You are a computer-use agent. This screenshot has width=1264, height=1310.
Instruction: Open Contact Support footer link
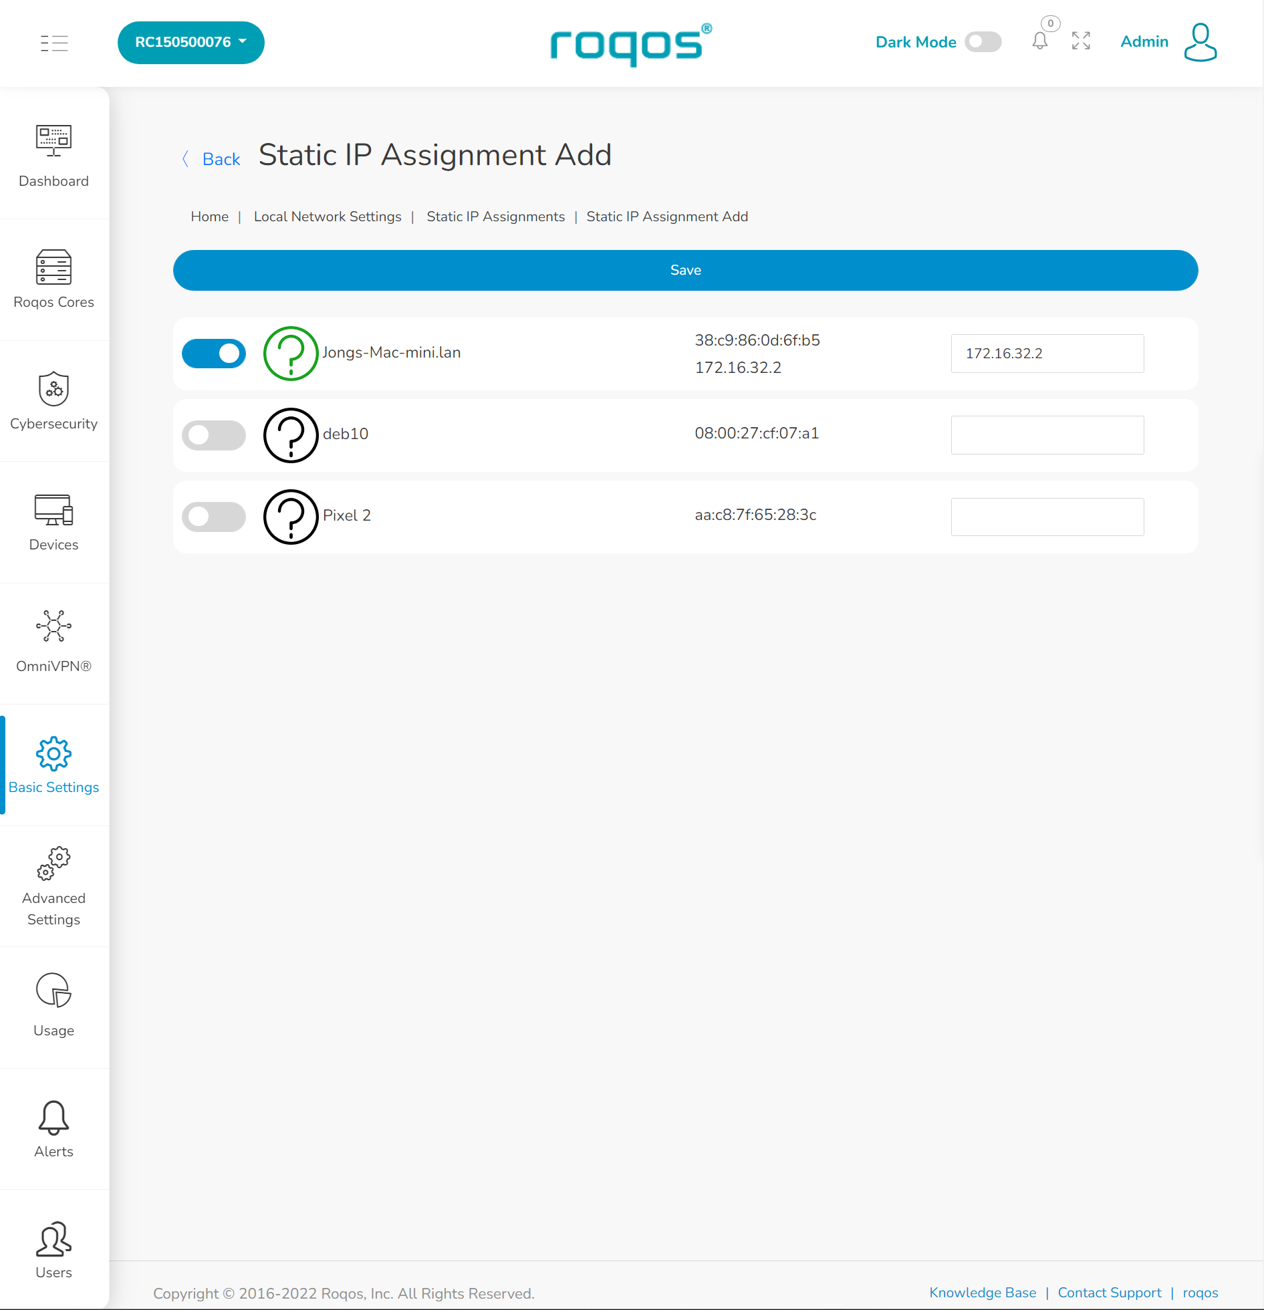1110,1293
